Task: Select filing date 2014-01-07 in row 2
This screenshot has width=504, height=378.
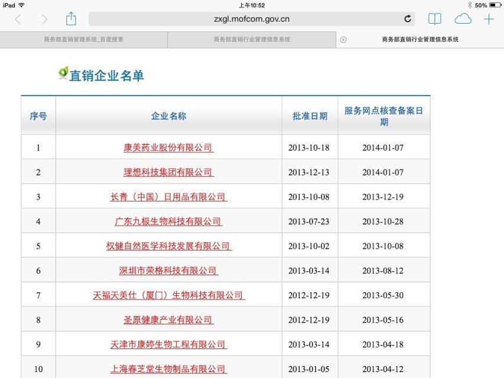Action: (x=383, y=172)
